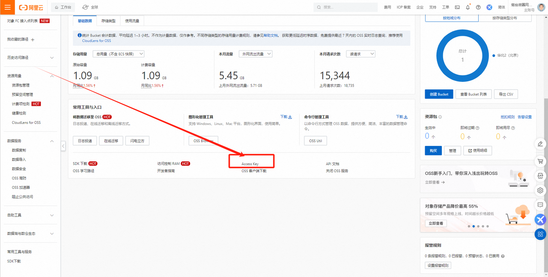
Task: Click the 创建 Bucket button
Action: (438, 94)
